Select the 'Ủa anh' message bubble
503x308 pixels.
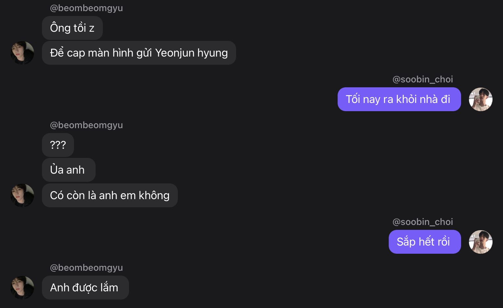coord(68,170)
